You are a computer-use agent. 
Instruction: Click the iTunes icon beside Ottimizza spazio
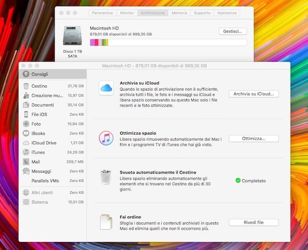[106, 138]
